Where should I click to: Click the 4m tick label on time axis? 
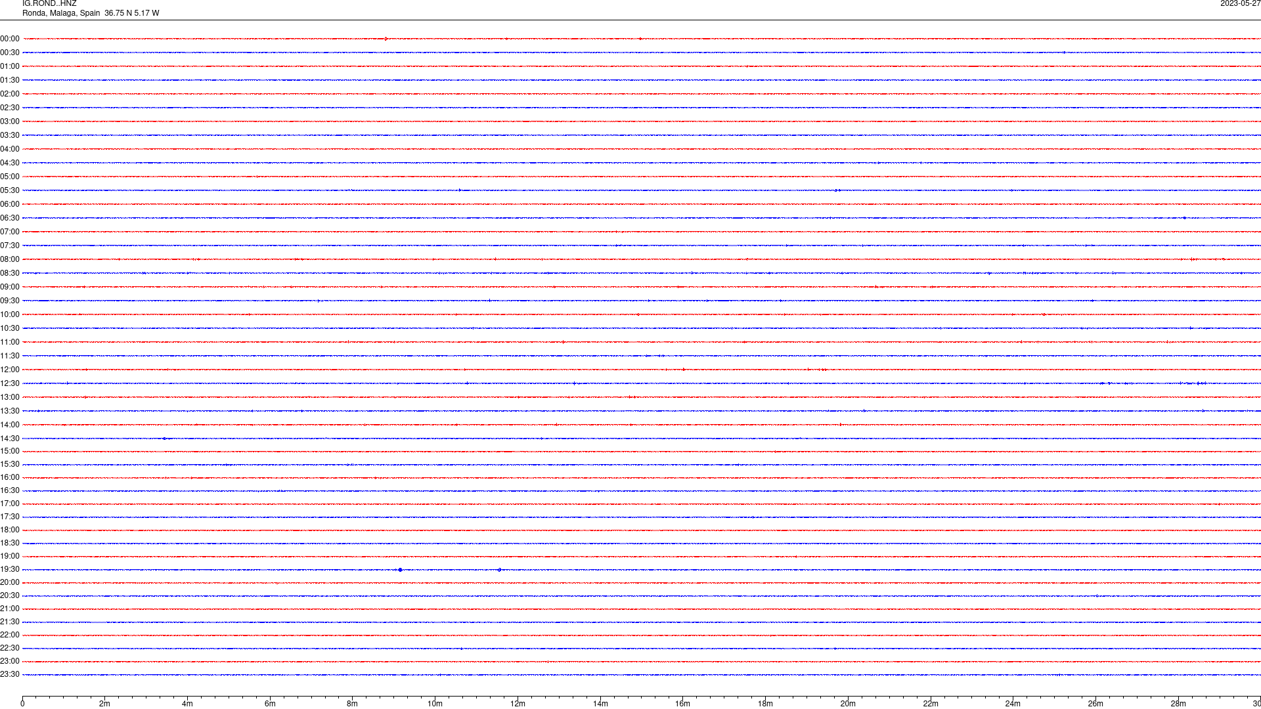(187, 704)
